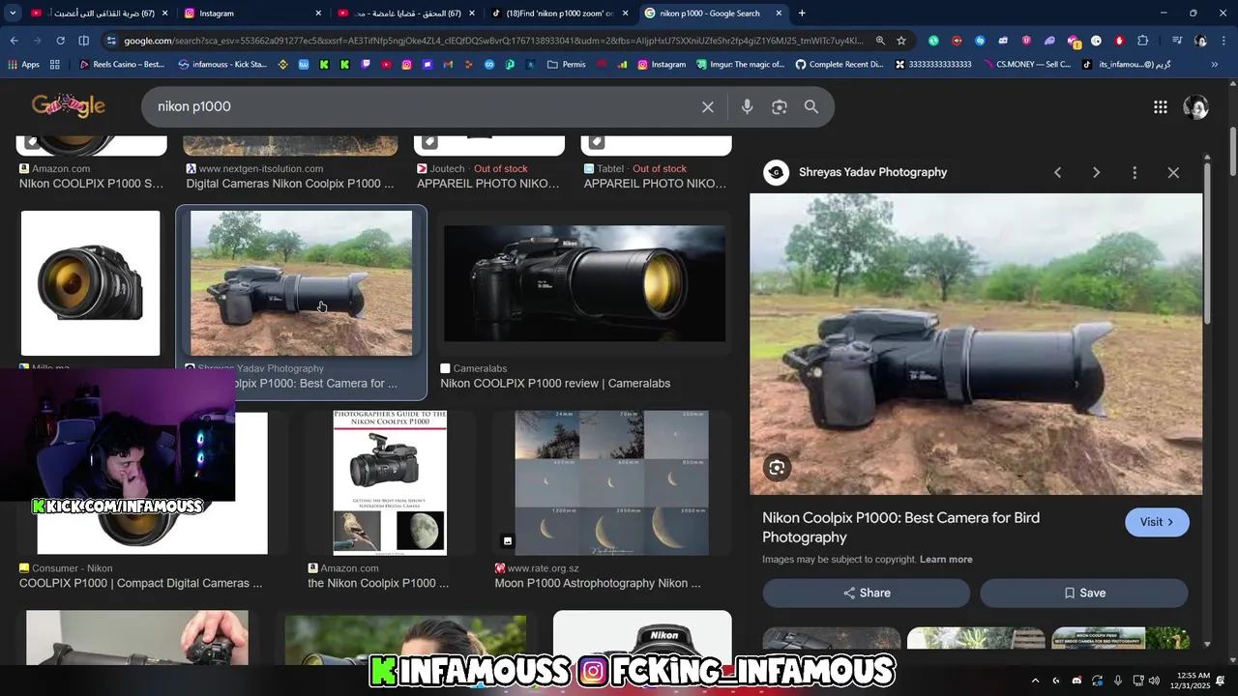Open the Shazam extension icon
The height and width of the screenshot is (696, 1238).
(980, 41)
